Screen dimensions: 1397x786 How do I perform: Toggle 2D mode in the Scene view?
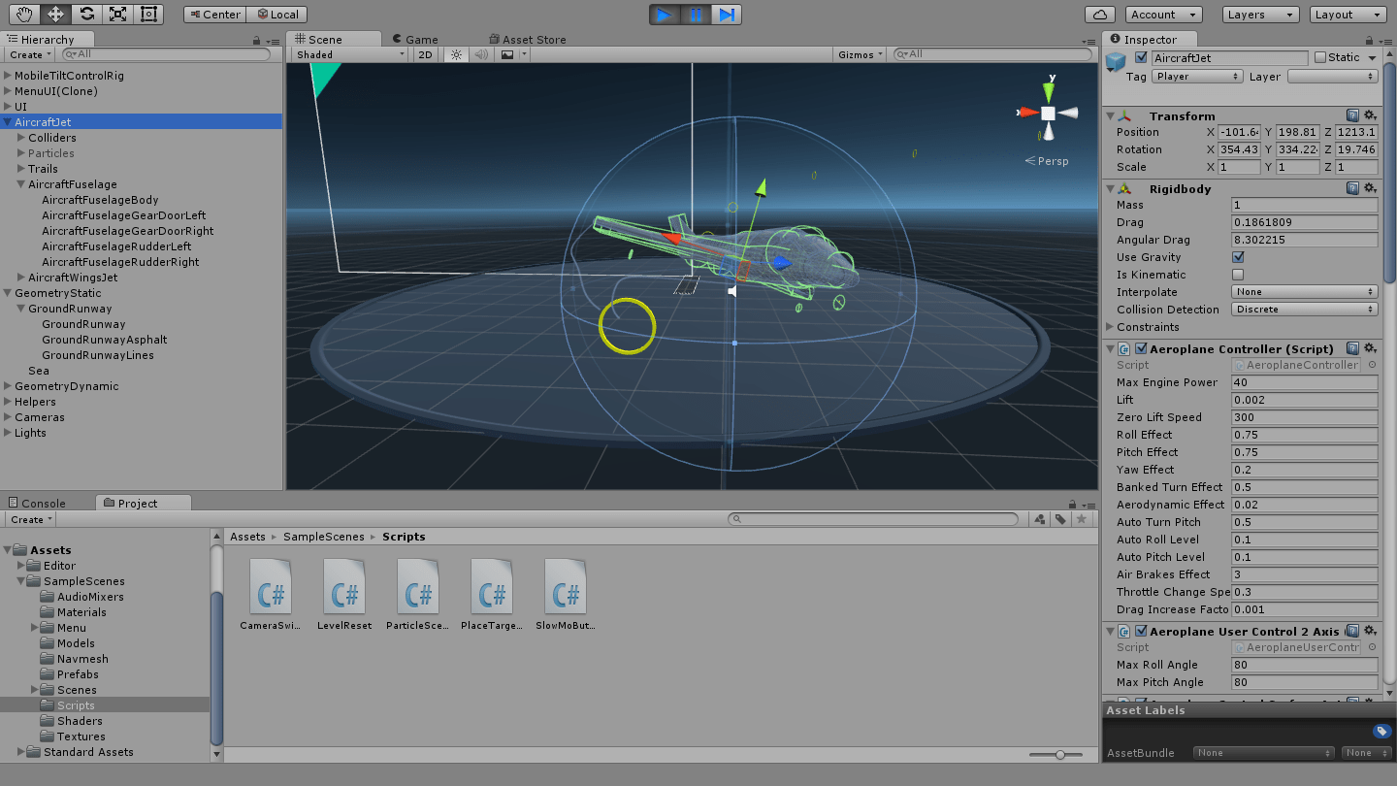tap(425, 54)
